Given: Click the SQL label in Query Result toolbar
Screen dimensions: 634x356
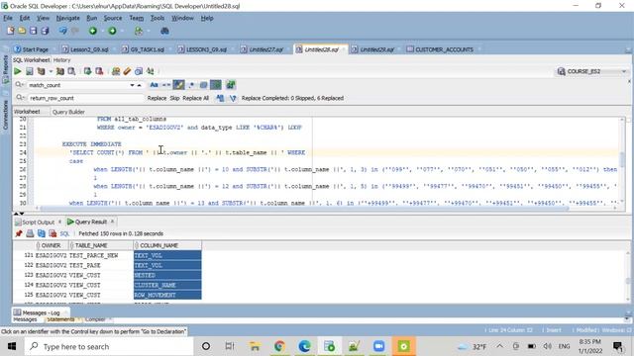Looking at the screenshot, I should coord(64,233).
